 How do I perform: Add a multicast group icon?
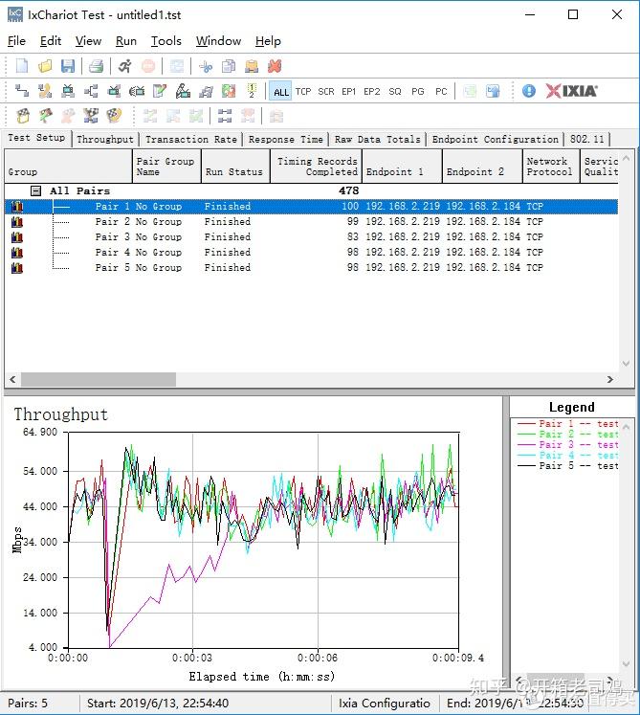91,91
